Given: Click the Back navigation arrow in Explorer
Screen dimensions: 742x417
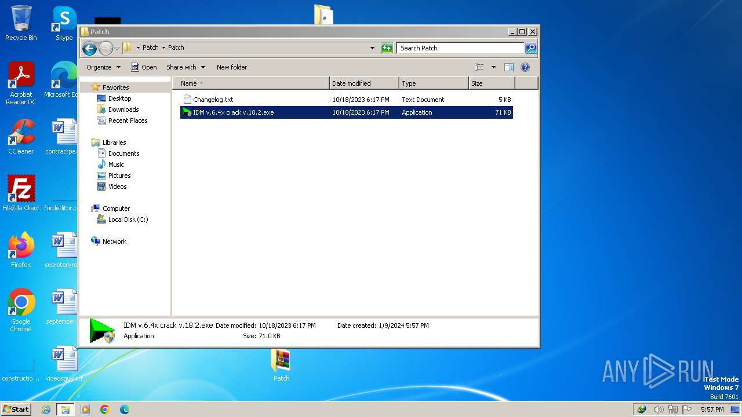Looking at the screenshot, I should [x=89, y=48].
